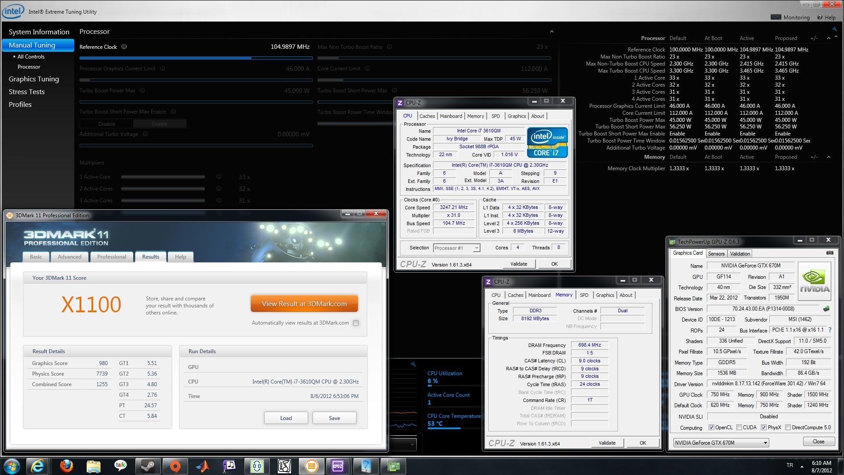Collapse the Processor summary table on right
This screenshot has height=475, width=844.
point(829,38)
